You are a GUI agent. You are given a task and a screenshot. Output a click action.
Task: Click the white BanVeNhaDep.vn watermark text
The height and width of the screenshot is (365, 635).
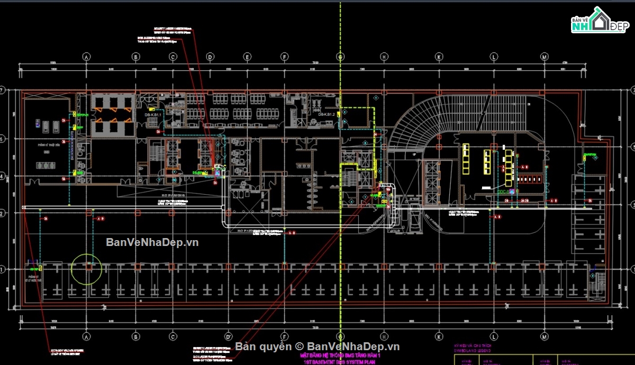152,242
